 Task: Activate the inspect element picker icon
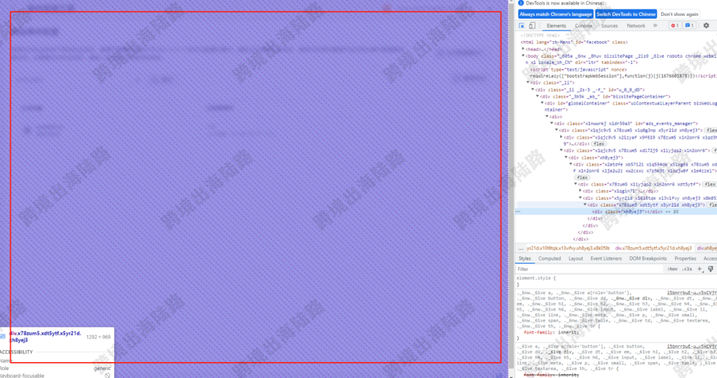[x=522, y=26]
